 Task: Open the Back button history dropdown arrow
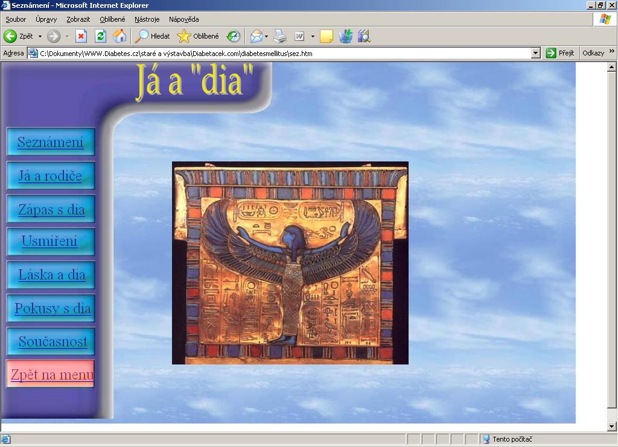tap(40, 36)
